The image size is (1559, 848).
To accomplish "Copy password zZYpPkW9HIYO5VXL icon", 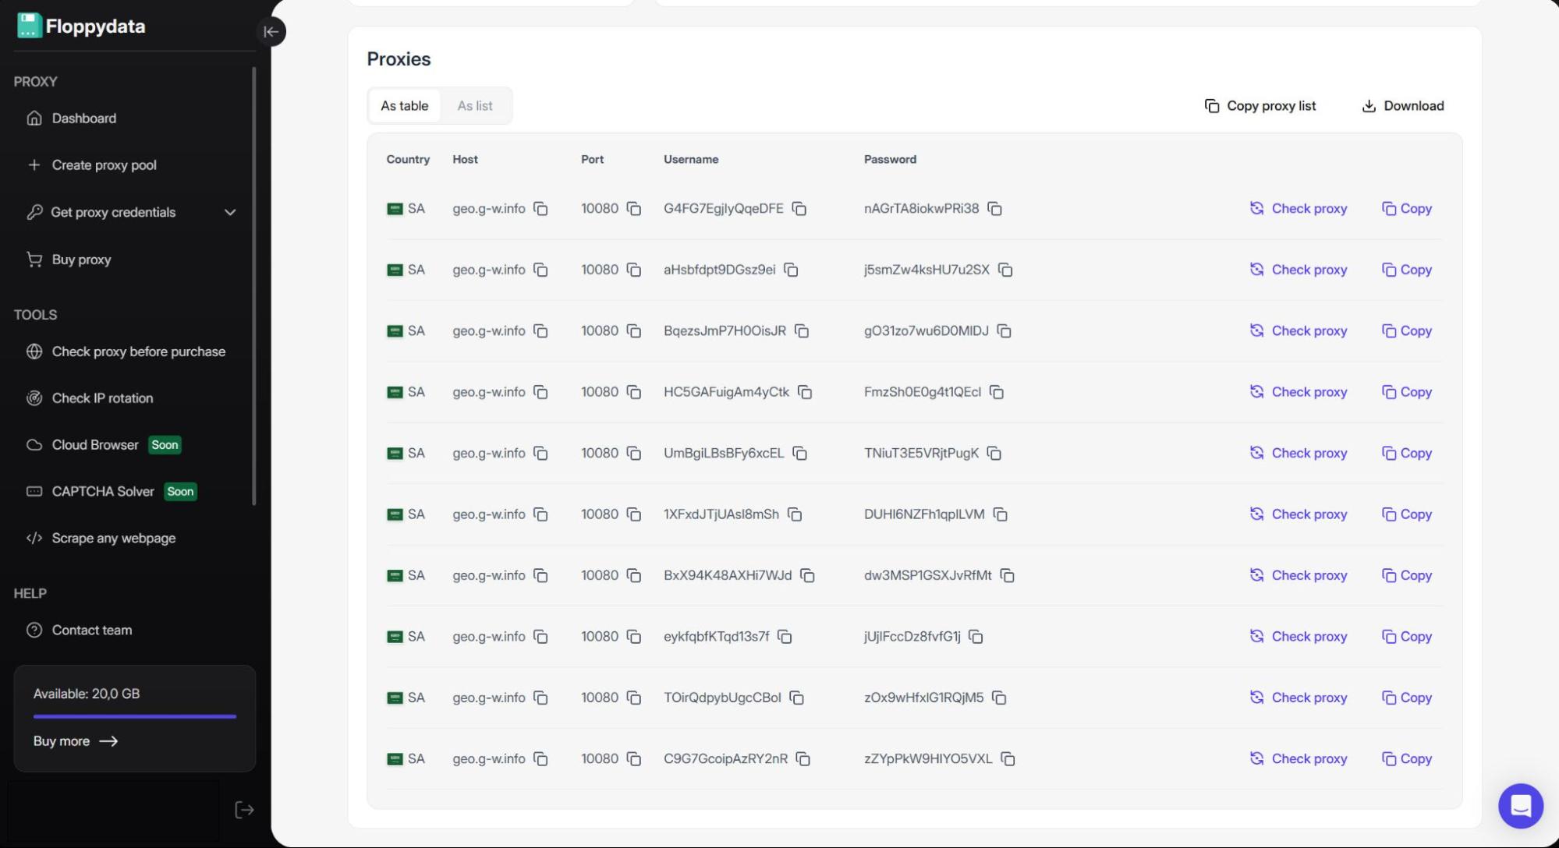I will 1008,759.
